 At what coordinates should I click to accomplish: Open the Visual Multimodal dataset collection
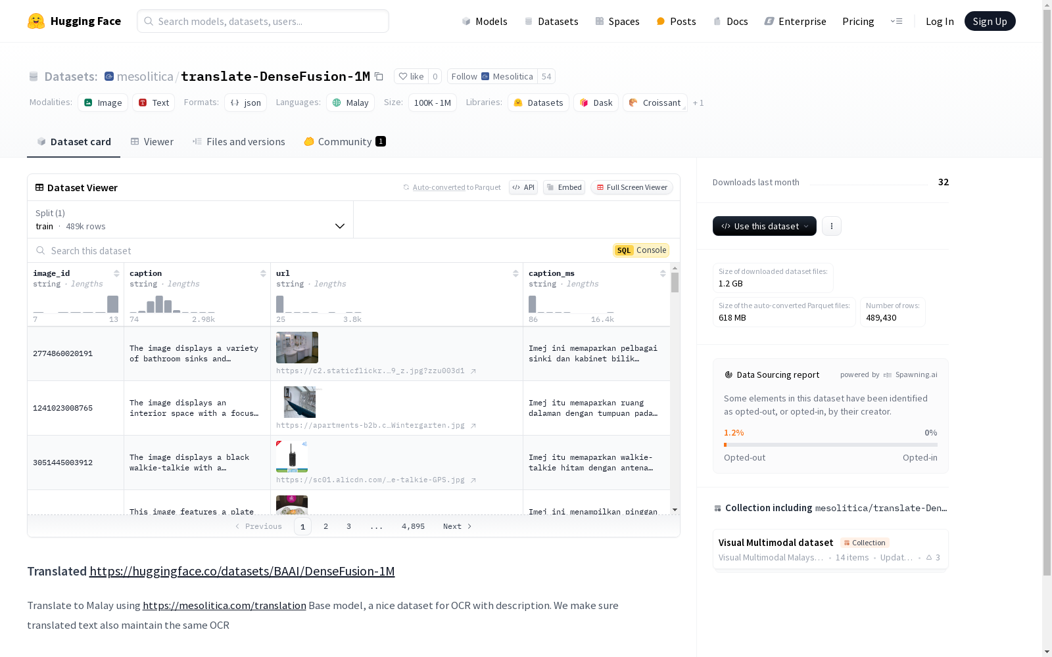pos(830,550)
